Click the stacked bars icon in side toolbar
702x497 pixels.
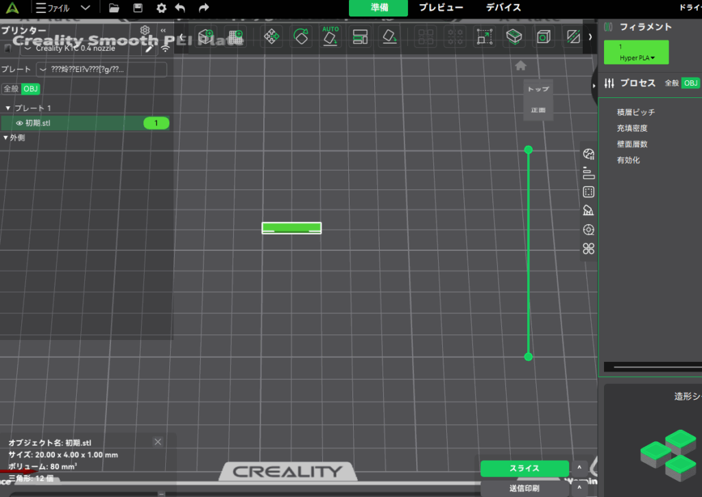pos(589,173)
